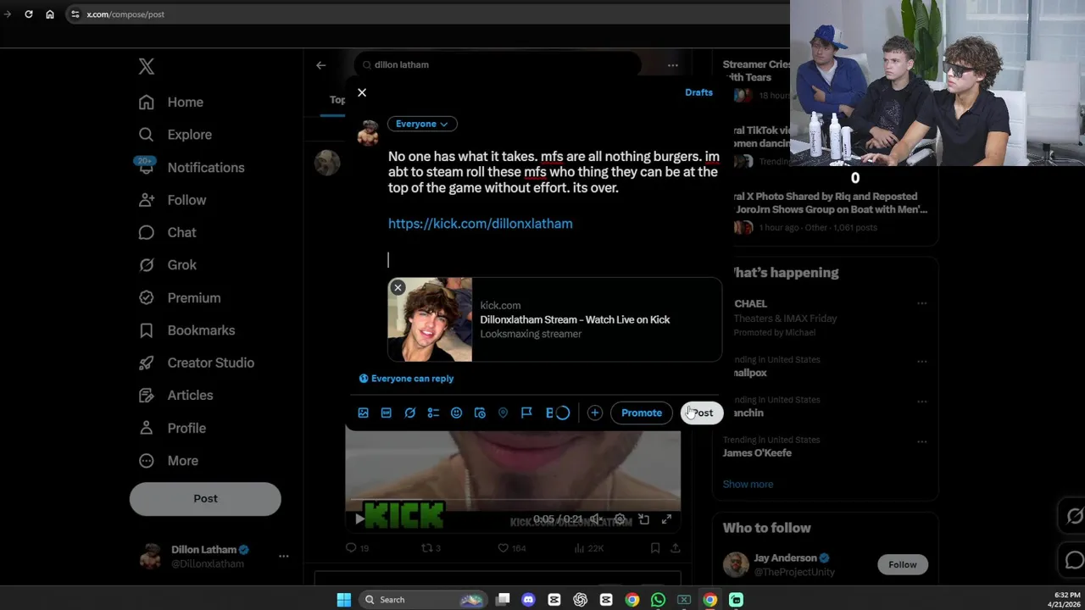
Task: Click in the post text area
Action: click(554, 208)
